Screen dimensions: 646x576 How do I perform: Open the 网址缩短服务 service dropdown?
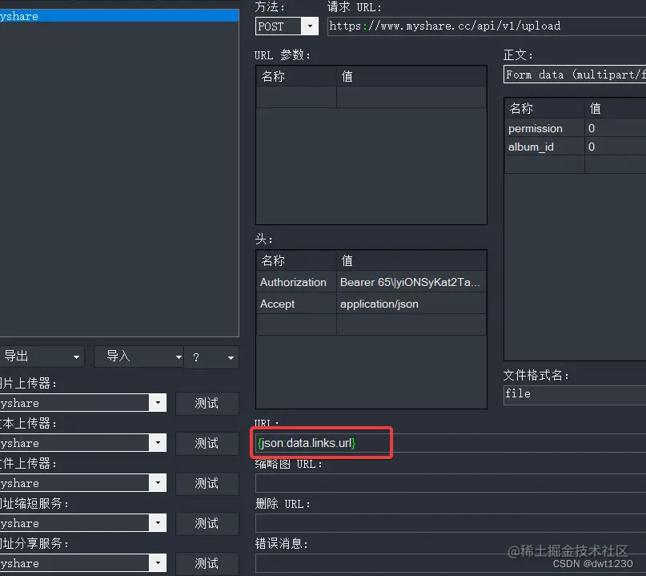158,523
